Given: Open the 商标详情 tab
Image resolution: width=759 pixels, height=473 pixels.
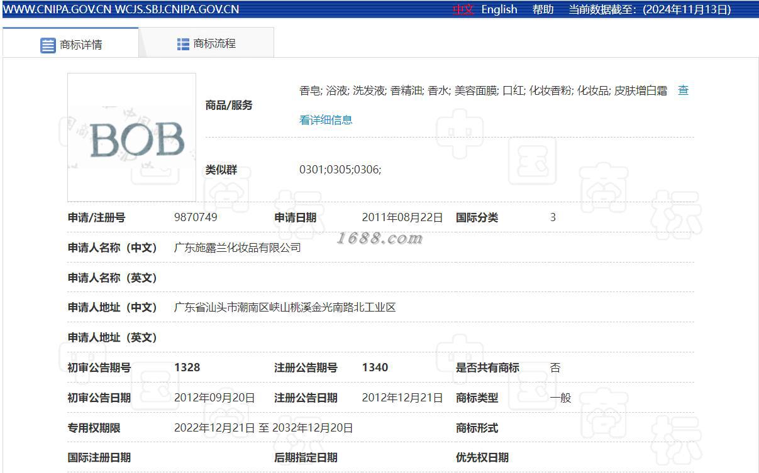Looking at the screenshot, I should 70,43.
